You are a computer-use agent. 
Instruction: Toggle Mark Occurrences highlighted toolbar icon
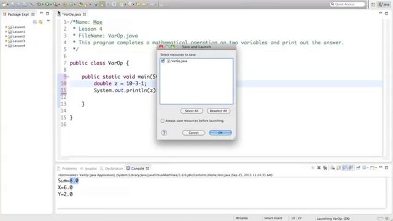tap(103, 4)
